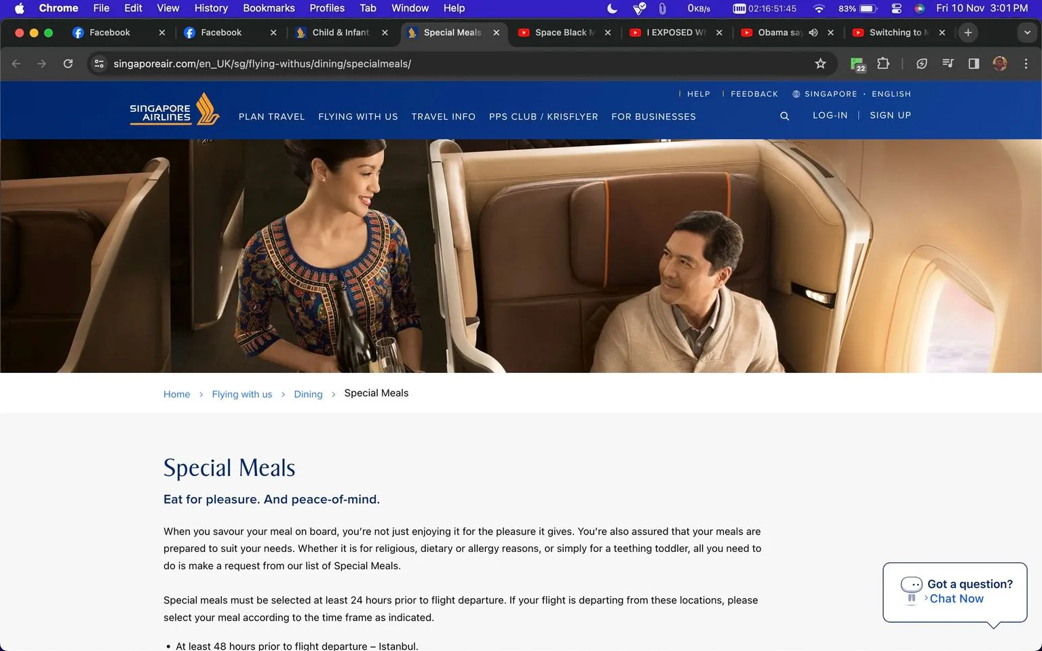
Task: Open the Dining breadcrumb link
Action: tap(308, 393)
